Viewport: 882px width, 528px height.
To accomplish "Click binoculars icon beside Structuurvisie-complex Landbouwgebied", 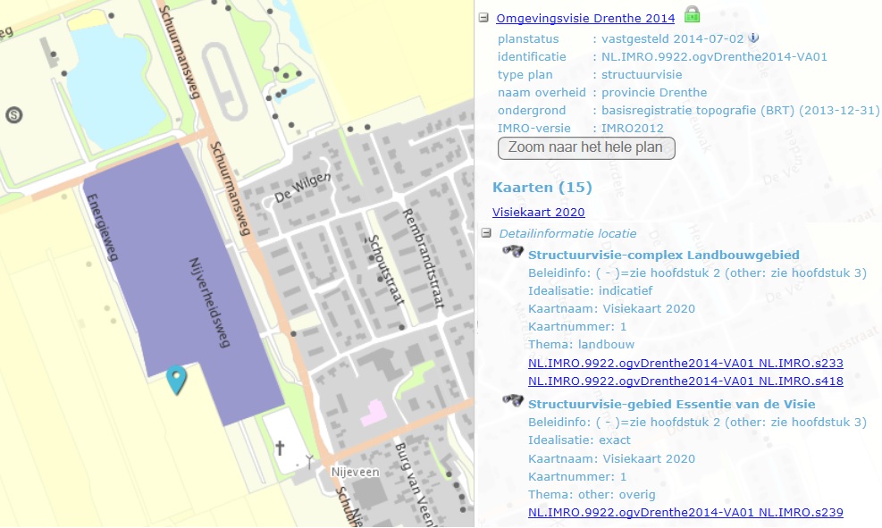I will pyautogui.click(x=513, y=254).
